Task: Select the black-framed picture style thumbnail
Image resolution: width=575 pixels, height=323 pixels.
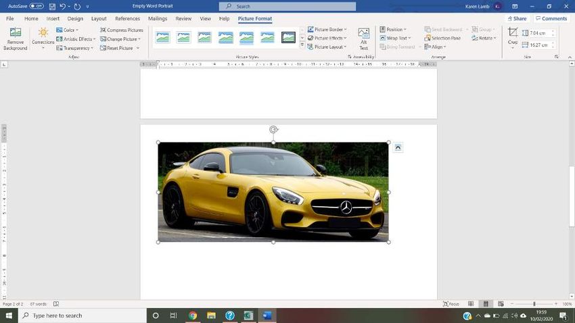Action: pyautogui.click(x=288, y=37)
